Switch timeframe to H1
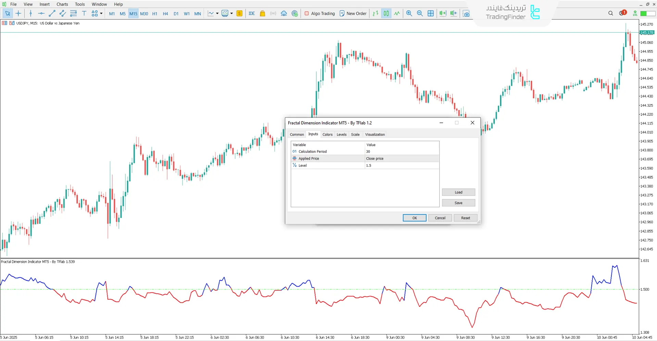The height and width of the screenshot is (341, 657). pyautogui.click(x=155, y=14)
